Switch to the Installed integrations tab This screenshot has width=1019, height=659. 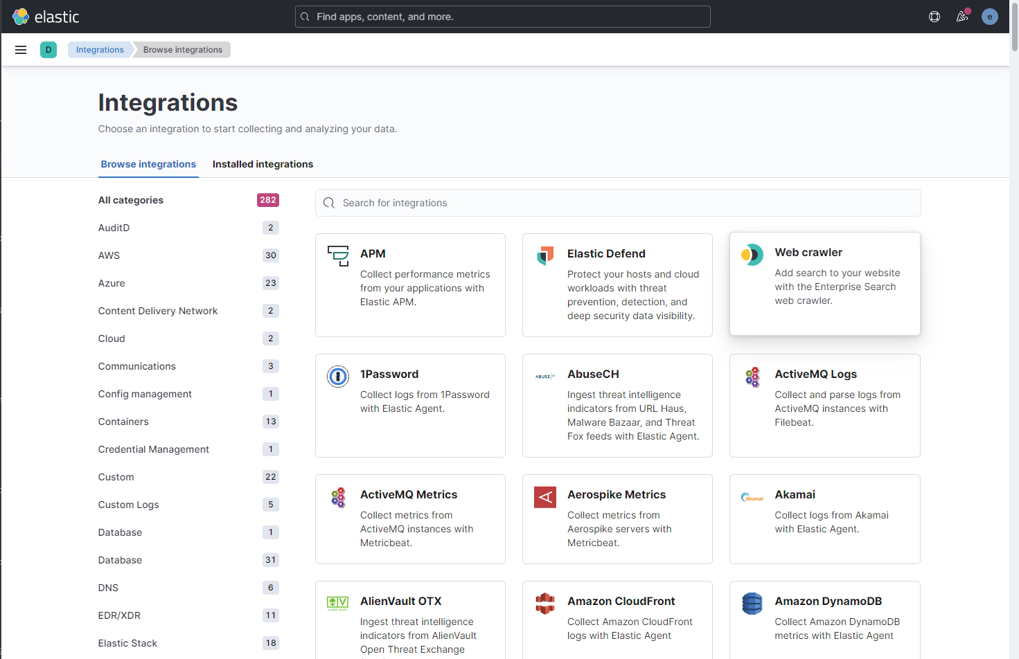(263, 164)
